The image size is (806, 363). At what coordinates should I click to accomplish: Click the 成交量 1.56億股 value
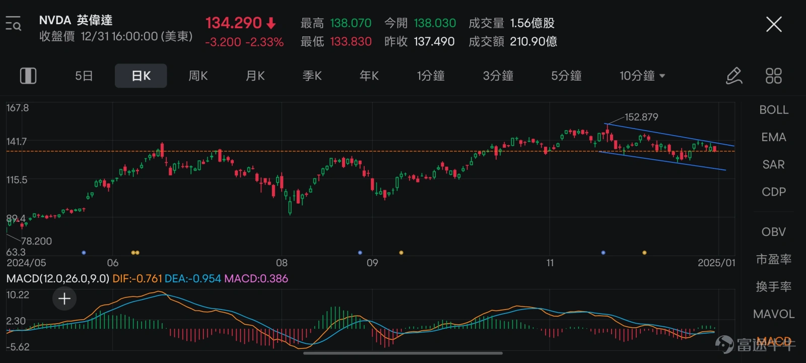[512, 23]
